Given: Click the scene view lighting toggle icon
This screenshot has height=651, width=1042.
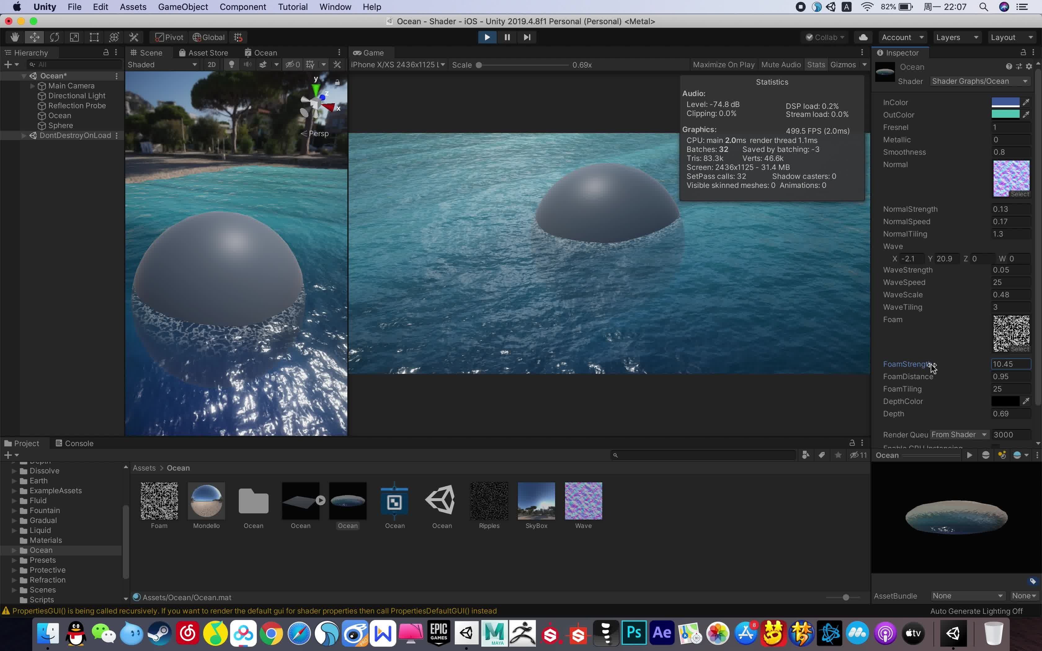Looking at the screenshot, I should coord(232,64).
